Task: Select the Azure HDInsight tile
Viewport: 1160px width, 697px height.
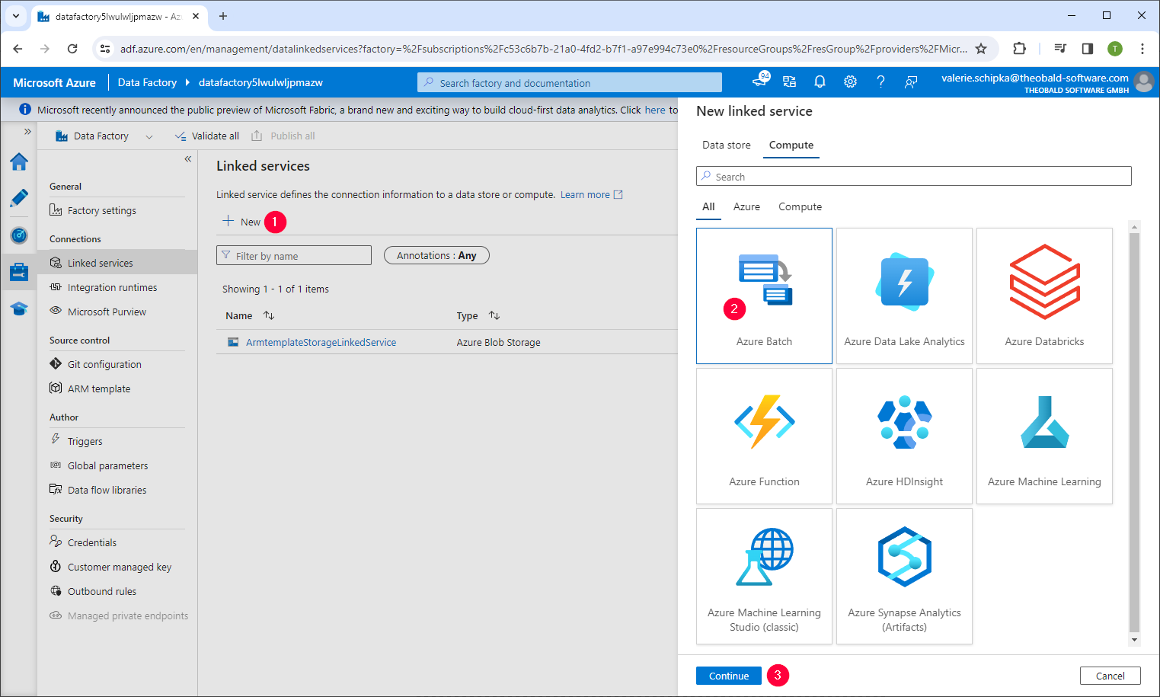Action: coord(904,436)
